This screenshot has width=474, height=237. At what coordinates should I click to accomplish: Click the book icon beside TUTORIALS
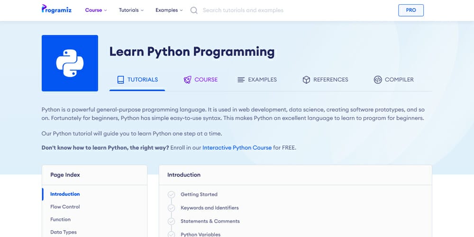click(x=120, y=80)
